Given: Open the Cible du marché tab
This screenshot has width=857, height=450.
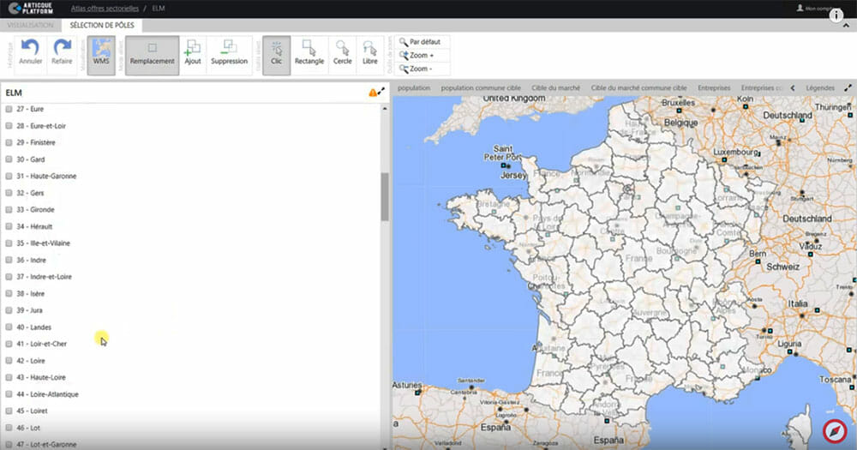Looking at the screenshot, I should point(556,87).
